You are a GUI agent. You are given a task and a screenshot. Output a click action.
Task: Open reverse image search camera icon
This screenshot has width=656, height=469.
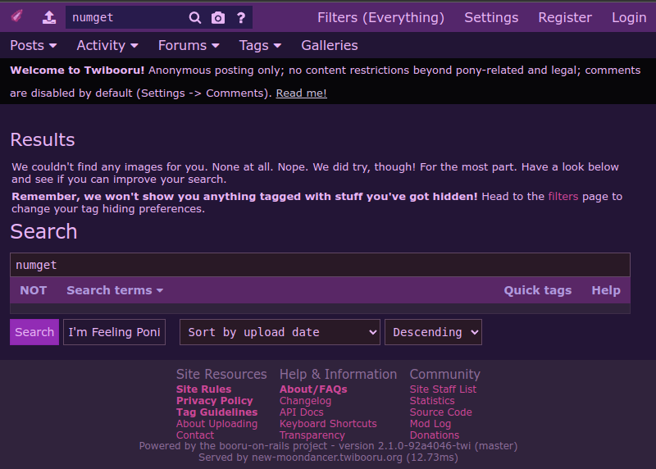[217, 17]
